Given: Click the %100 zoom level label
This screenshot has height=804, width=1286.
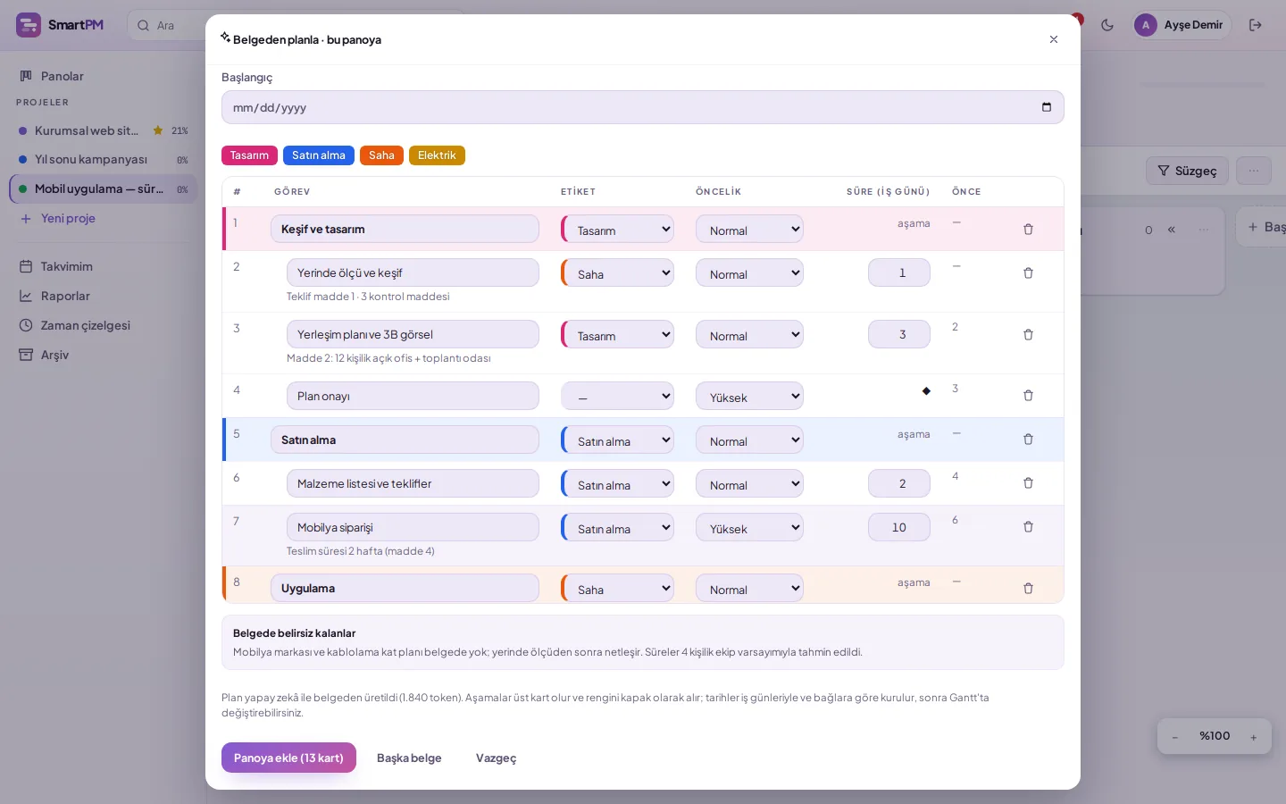Looking at the screenshot, I should (1215, 736).
